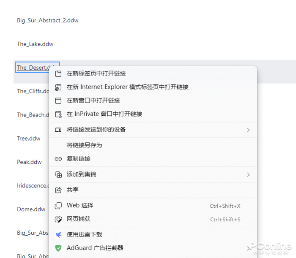Click the new window icon in context menu

[58, 100]
